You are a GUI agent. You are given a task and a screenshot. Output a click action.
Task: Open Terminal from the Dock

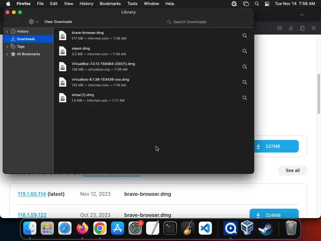[x=170, y=228]
